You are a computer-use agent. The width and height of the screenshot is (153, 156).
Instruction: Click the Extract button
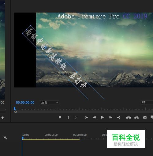coord(136,117)
